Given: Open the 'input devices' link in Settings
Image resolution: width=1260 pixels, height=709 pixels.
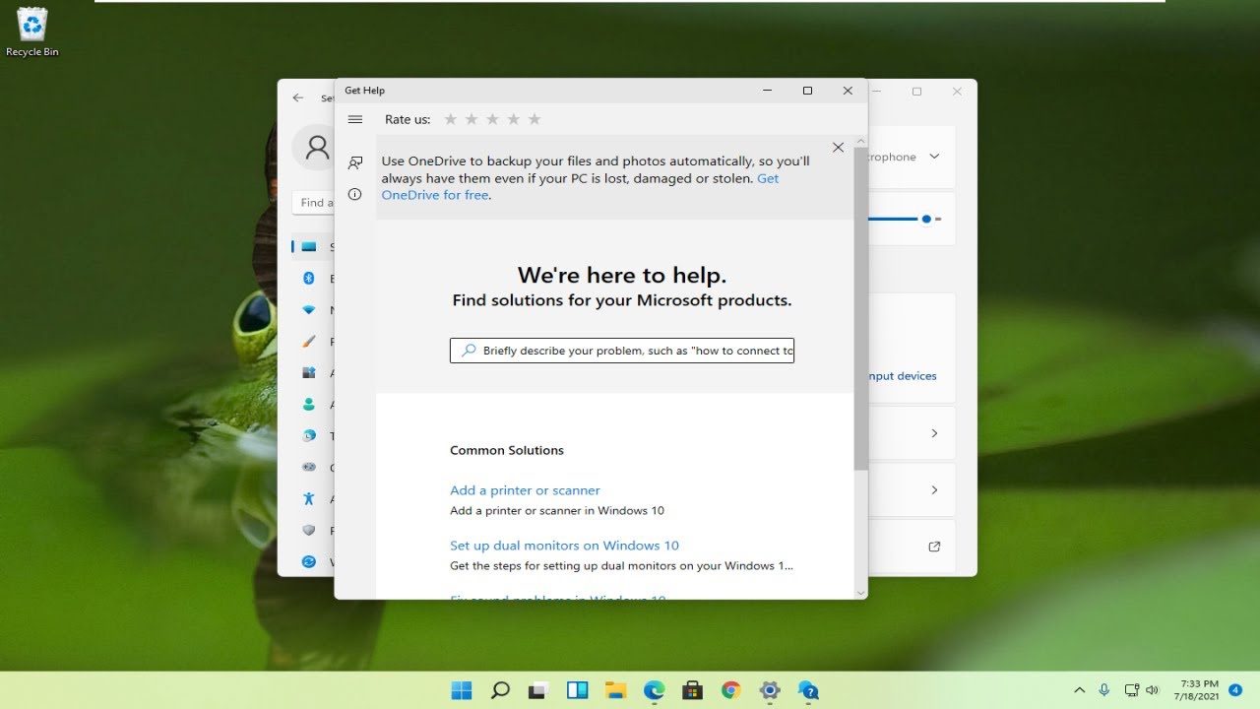Looking at the screenshot, I should point(903,376).
